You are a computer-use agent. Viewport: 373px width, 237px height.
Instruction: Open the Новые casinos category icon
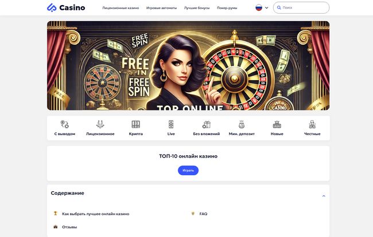click(277, 124)
